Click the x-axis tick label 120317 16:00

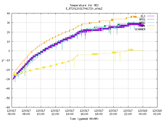(84, 112)
